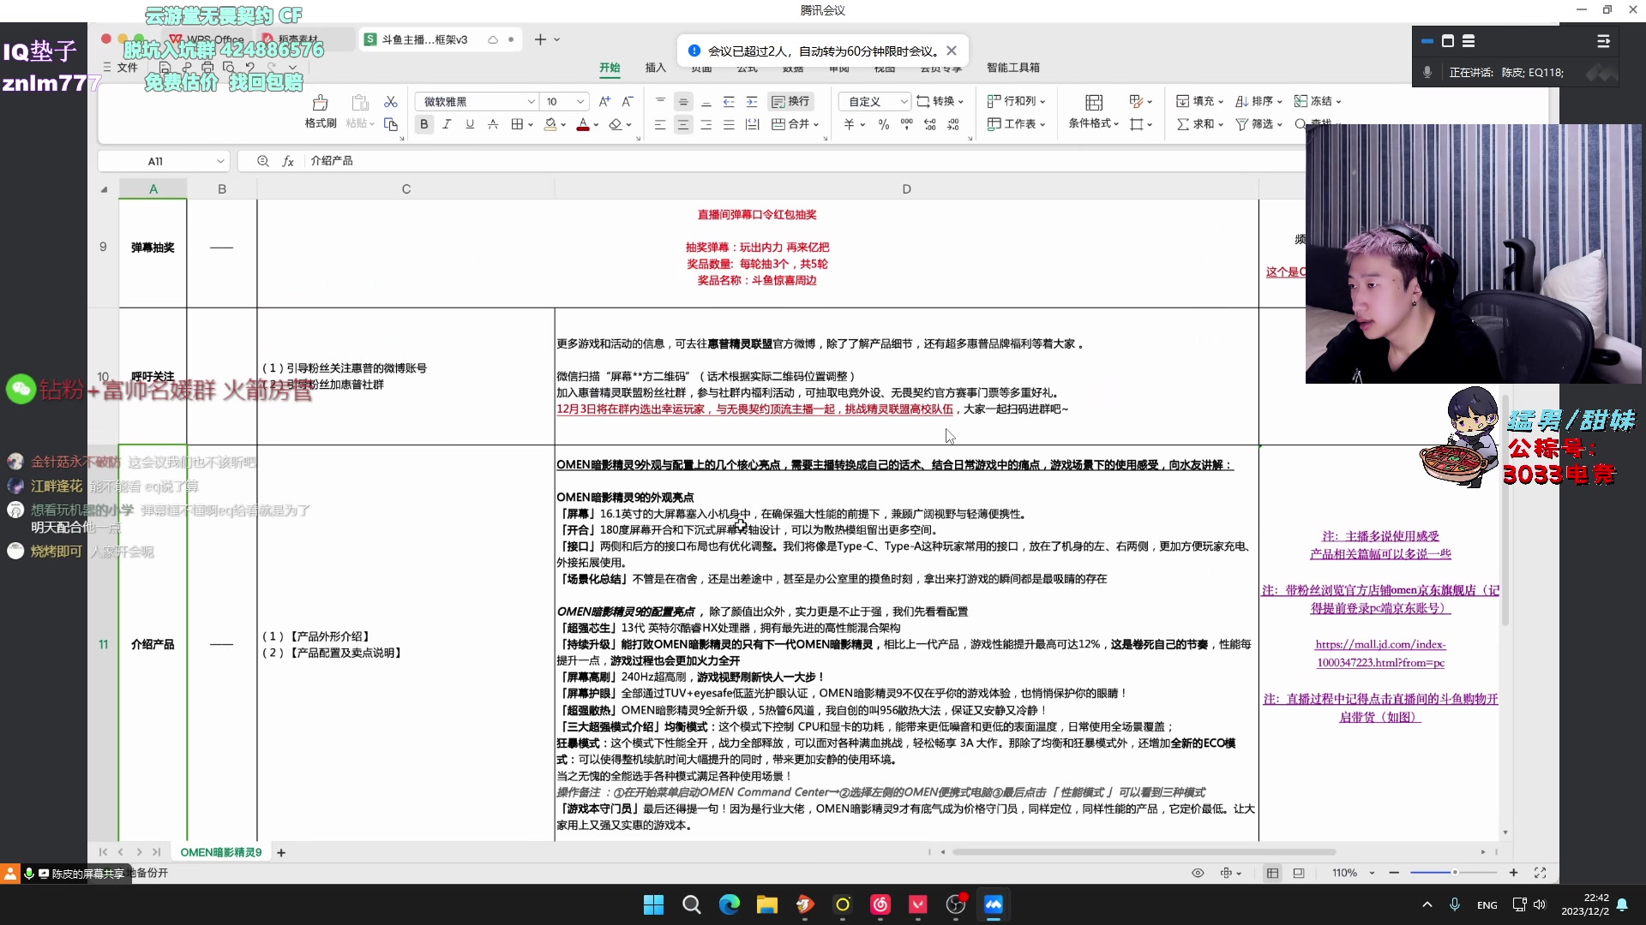
Task: Open Conditional Formatting (条件格式) menu
Action: click(x=1094, y=111)
